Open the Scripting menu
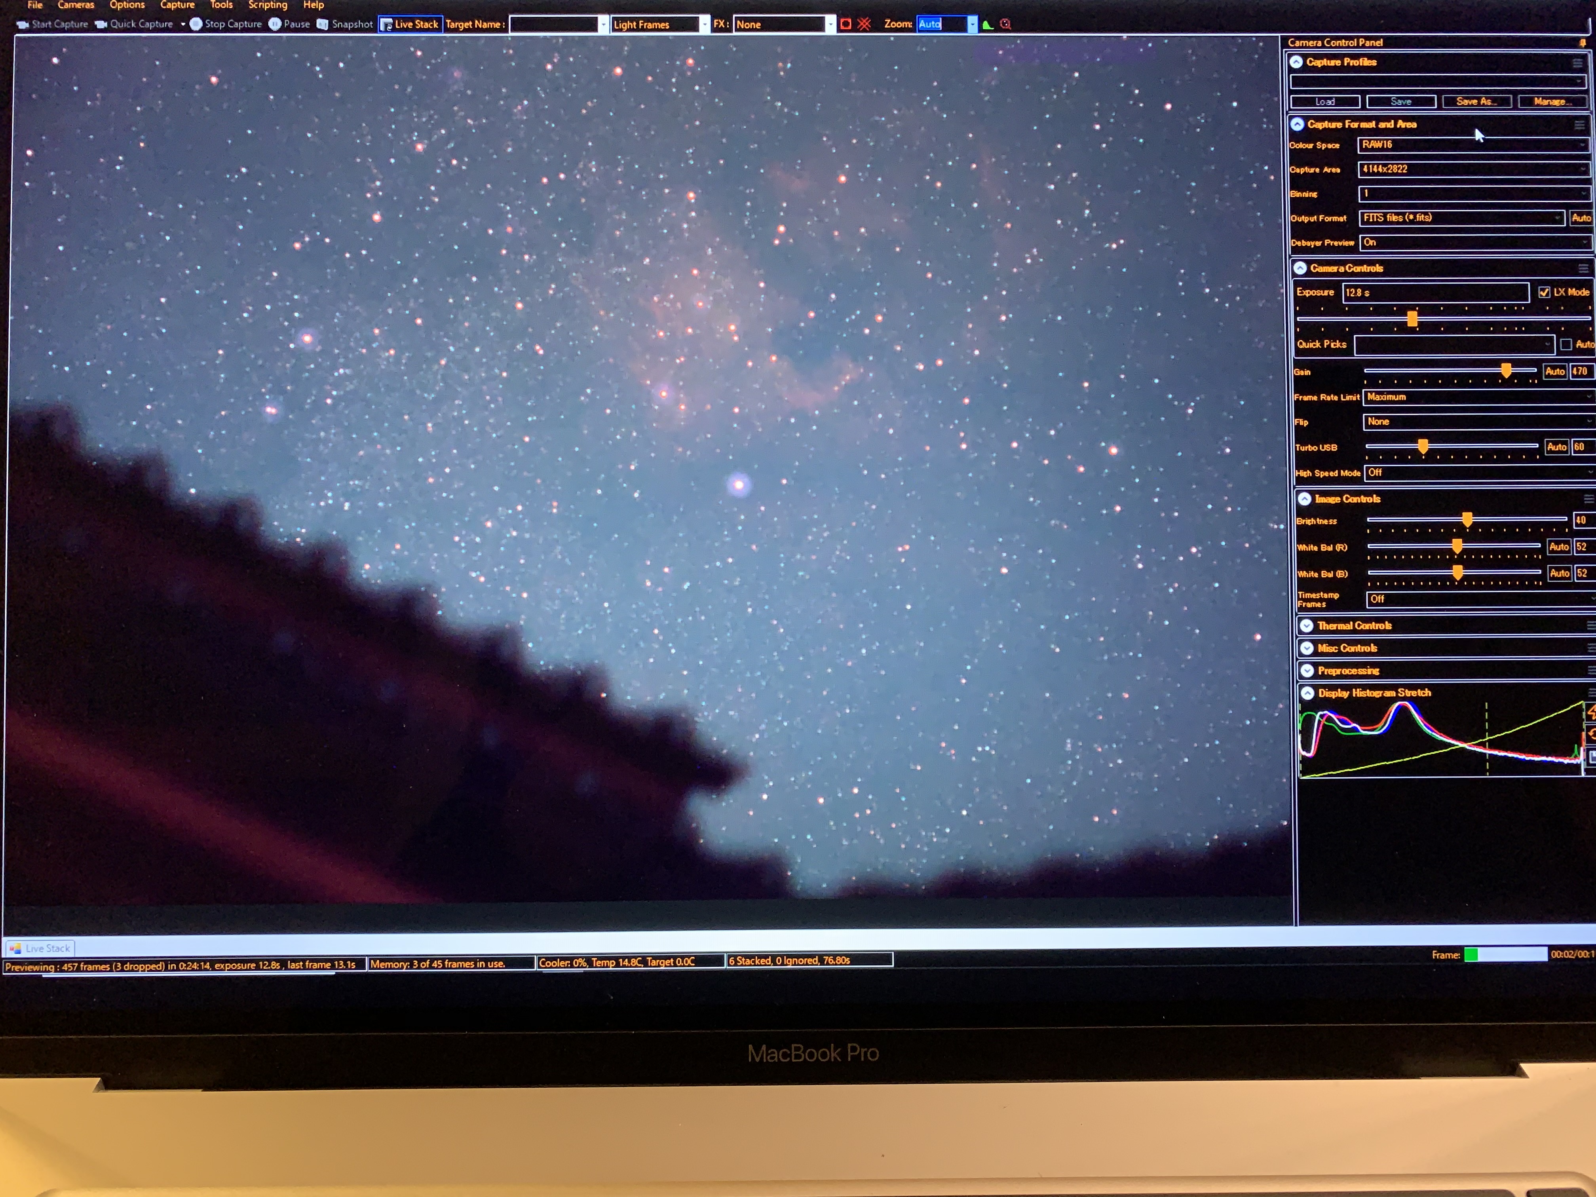 268,5
